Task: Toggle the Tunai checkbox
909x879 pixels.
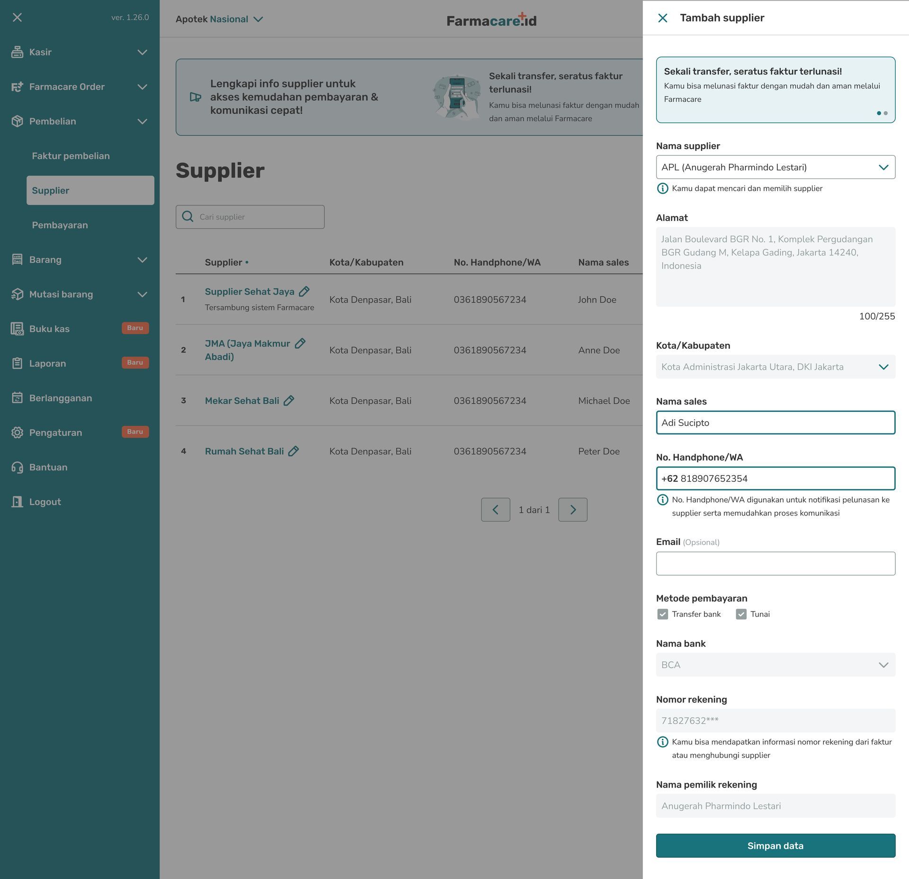Action: tap(741, 614)
